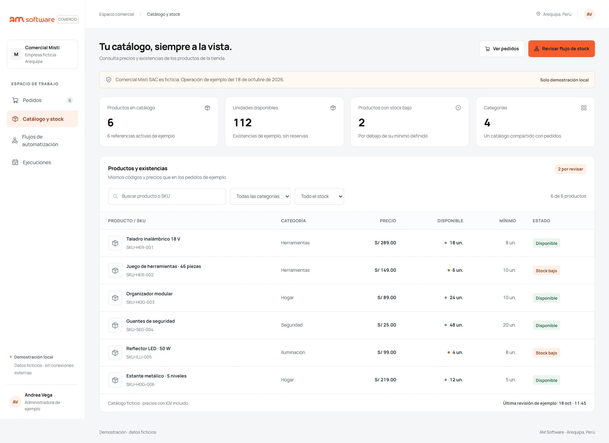Click the Flujos de automatización icon
The width and height of the screenshot is (609, 443).
pos(15,140)
